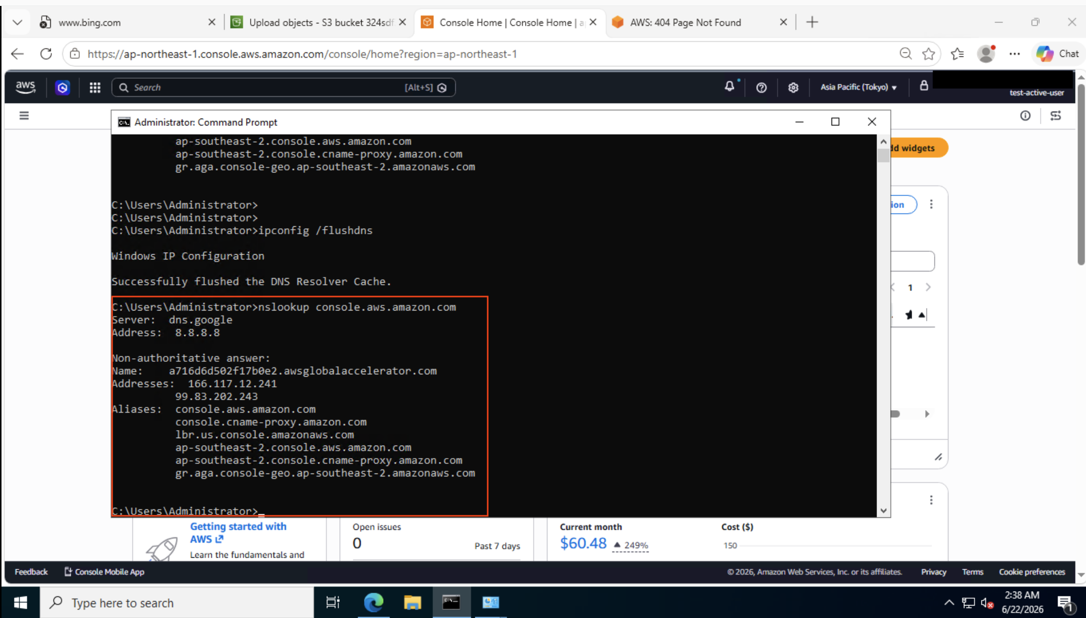Click the widget's horizontal scrollbar thumb
The height and width of the screenshot is (618, 1086).
coord(895,414)
